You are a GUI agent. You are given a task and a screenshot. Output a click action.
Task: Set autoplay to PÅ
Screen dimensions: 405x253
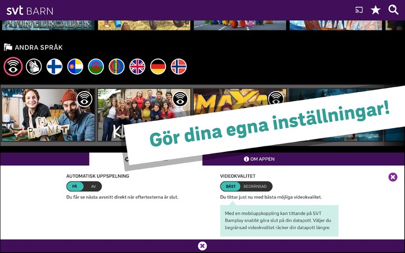click(75, 186)
